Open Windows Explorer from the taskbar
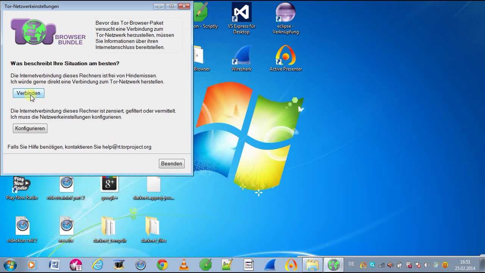This screenshot has width=485, height=273. pos(313,265)
